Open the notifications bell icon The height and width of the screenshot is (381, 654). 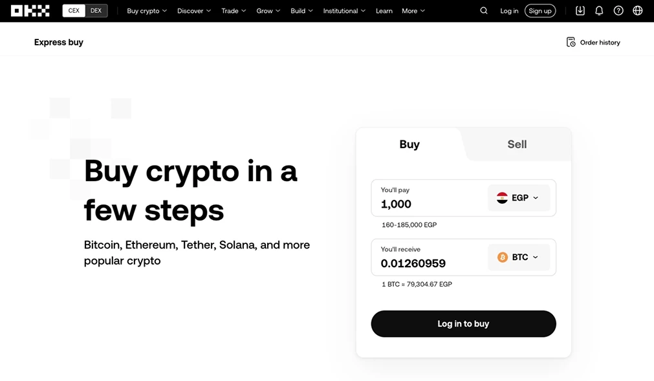[599, 11]
